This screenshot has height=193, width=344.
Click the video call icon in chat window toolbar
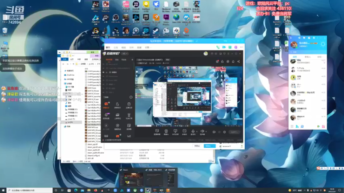(x=224, y=47)
